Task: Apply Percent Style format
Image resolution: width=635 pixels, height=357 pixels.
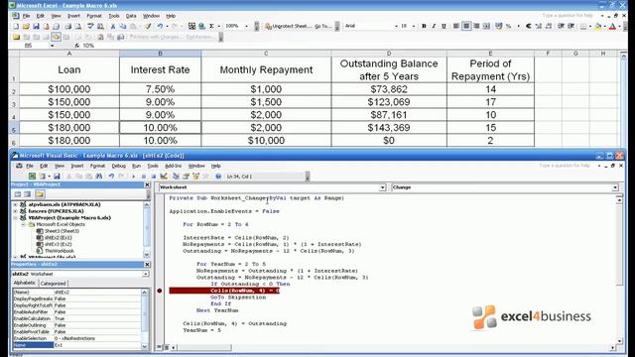Action: point(509,26)
